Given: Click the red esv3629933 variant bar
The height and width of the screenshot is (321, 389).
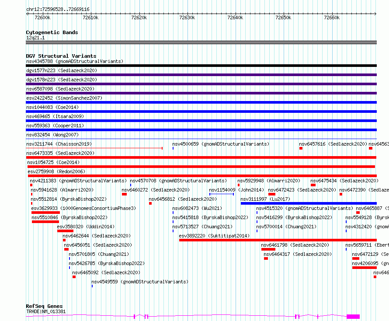Looking at the screenshot, I should [45, 213].
